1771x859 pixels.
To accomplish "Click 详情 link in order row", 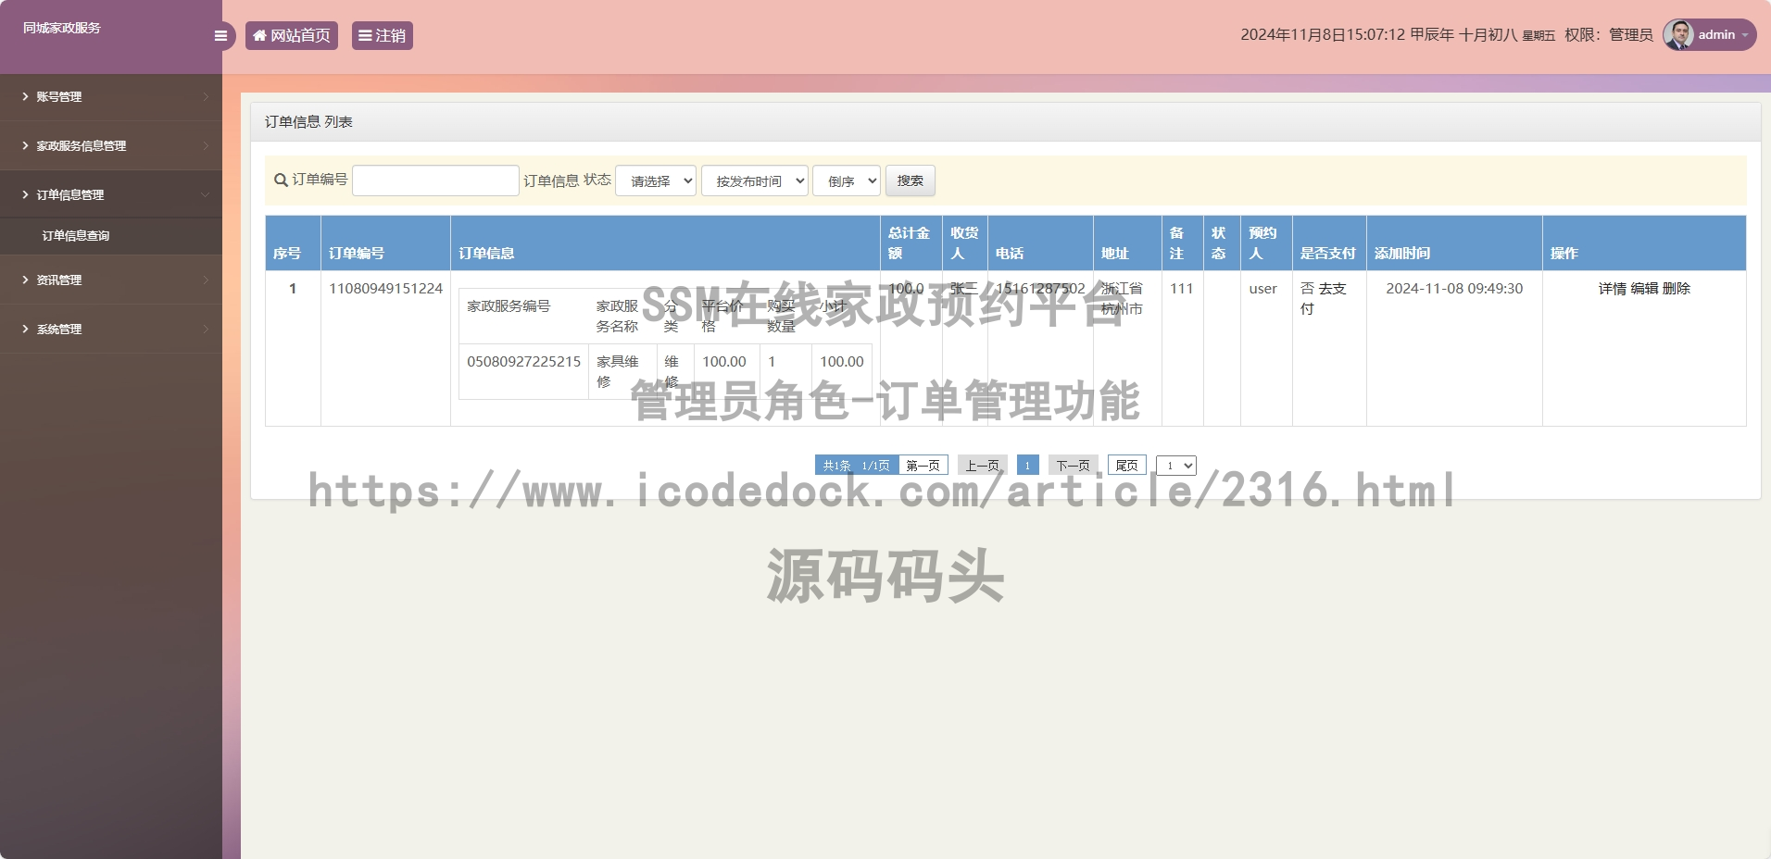I will tap(1612, 289).
